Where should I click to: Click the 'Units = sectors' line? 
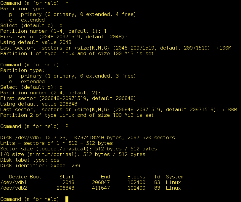pos(57,143)
